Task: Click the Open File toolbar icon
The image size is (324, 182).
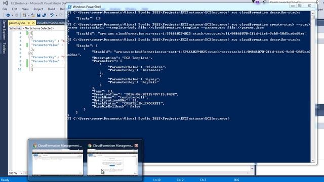Action: (33, 15)
